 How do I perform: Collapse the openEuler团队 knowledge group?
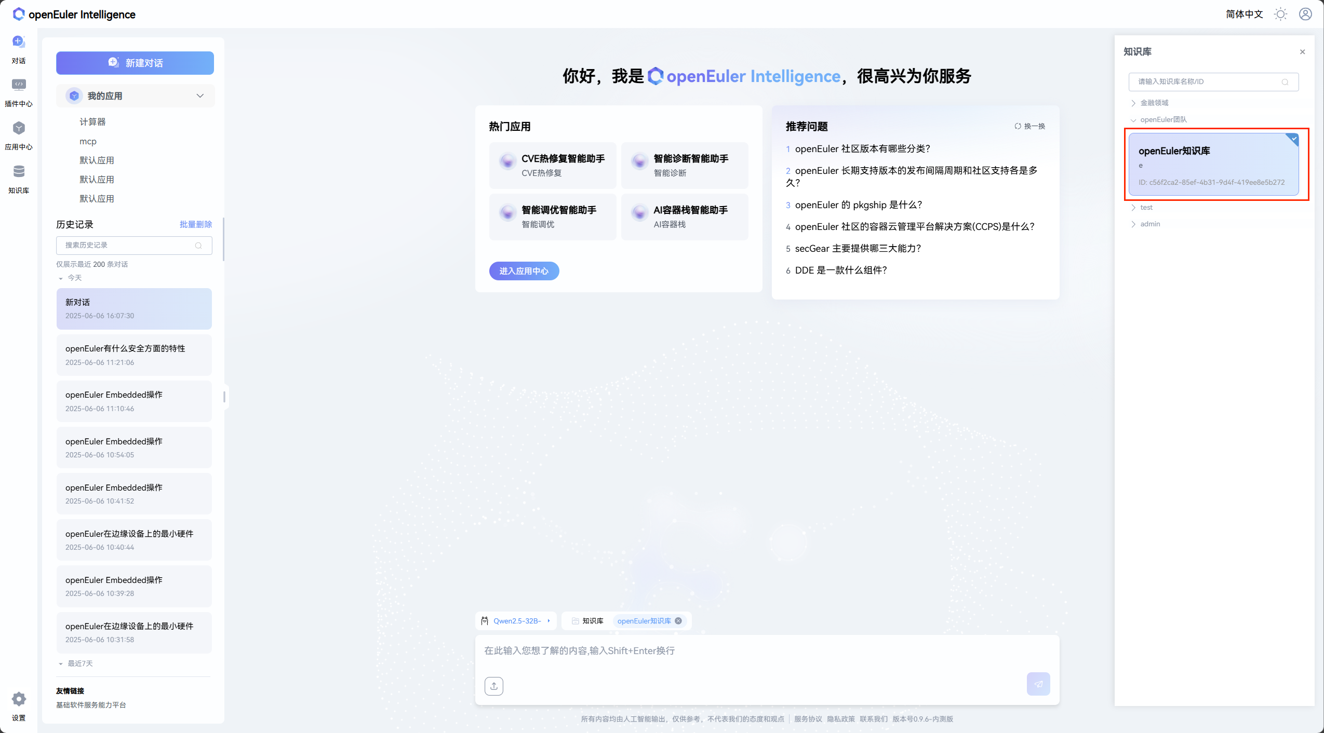point(1133,120)
